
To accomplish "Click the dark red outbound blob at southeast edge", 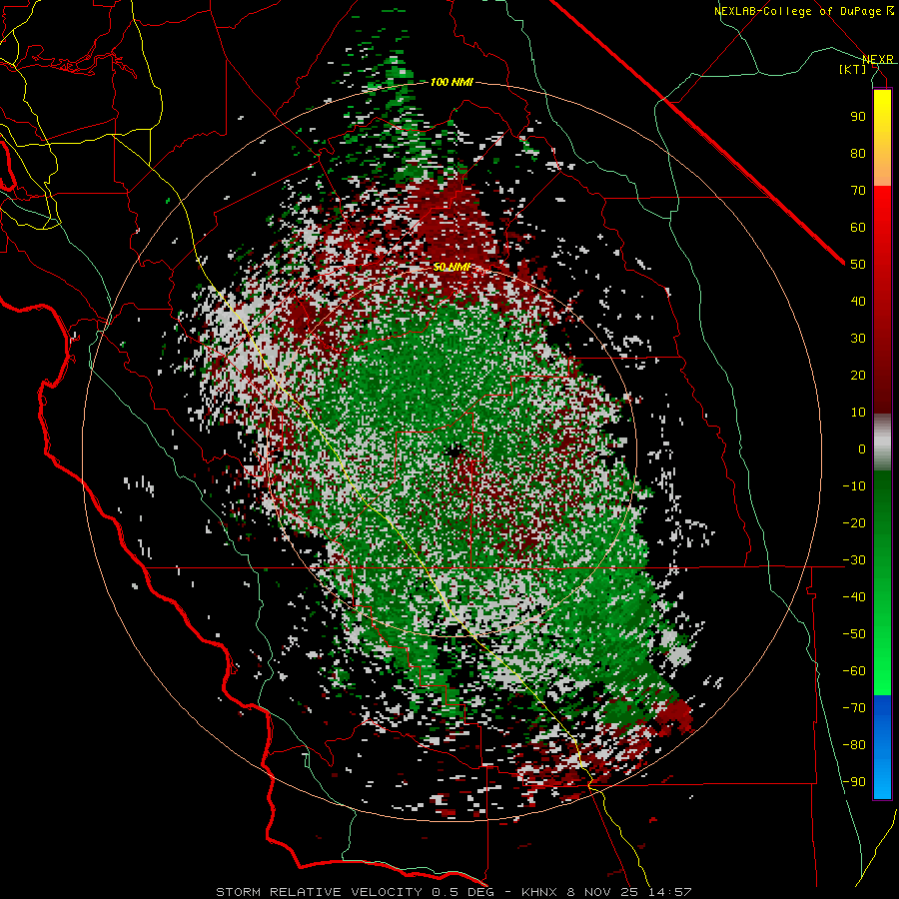I will 675,716.
